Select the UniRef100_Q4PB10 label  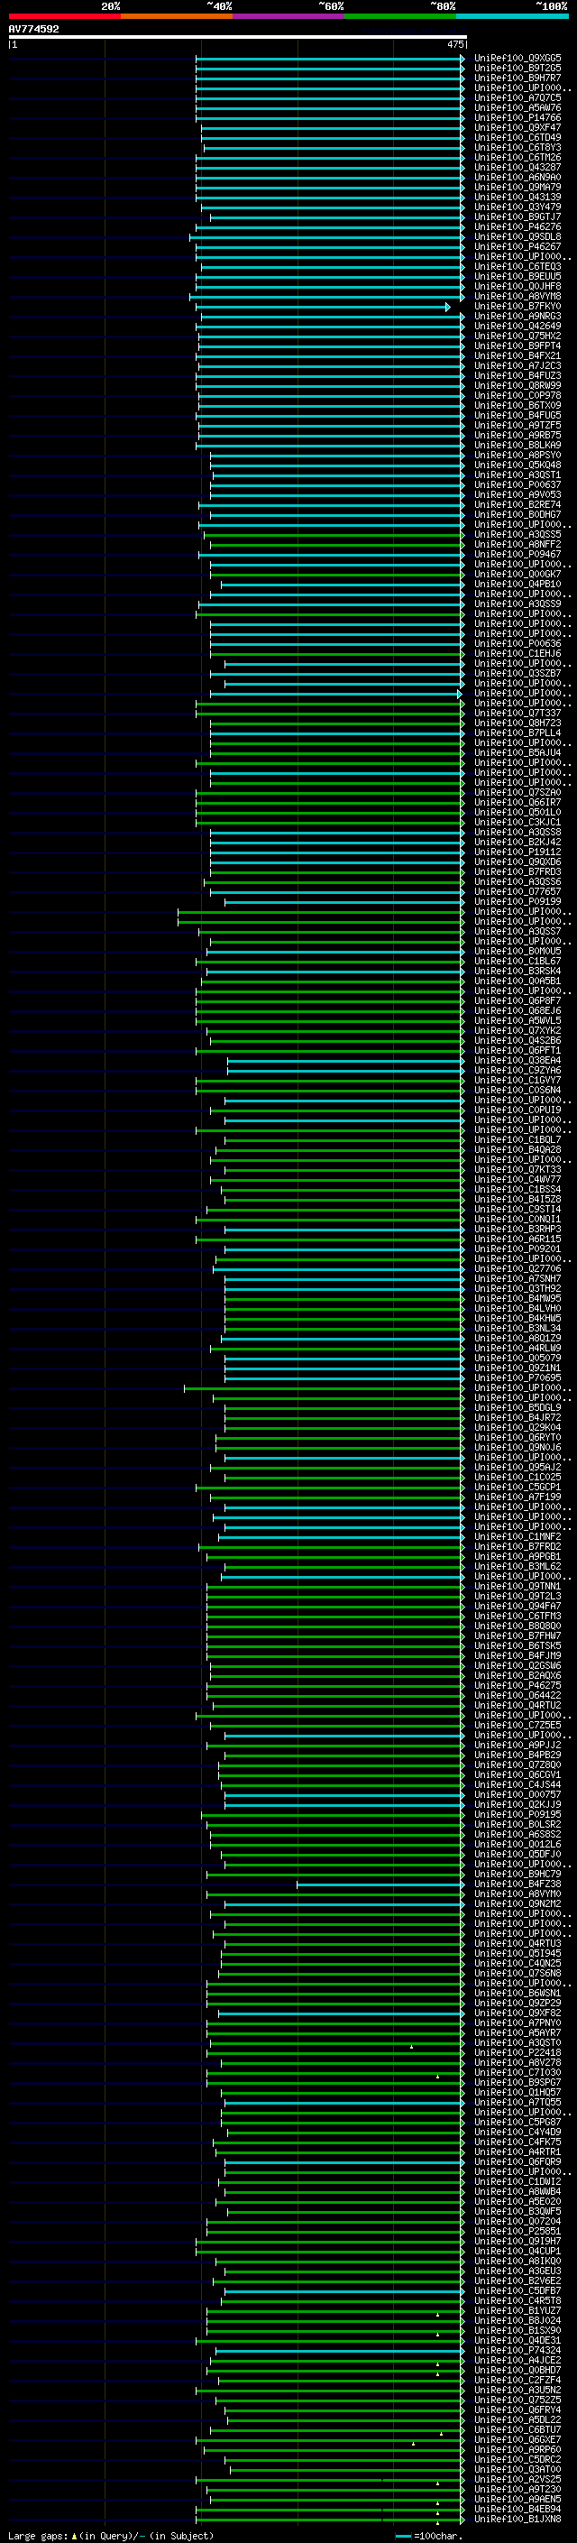(x=517, y=585)
